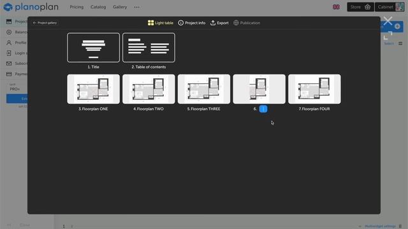
Task: Select the Table of contents thumbnail
Action: click(149, 48)
